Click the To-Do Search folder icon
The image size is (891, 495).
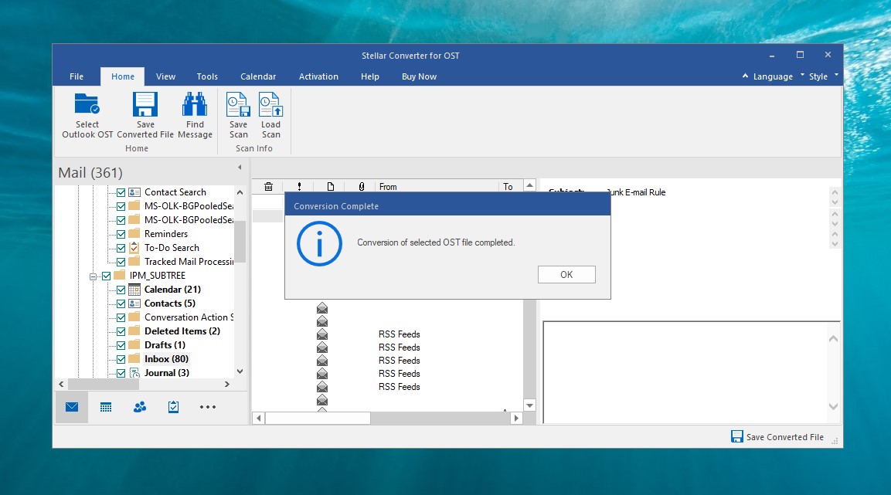(134, 247)
